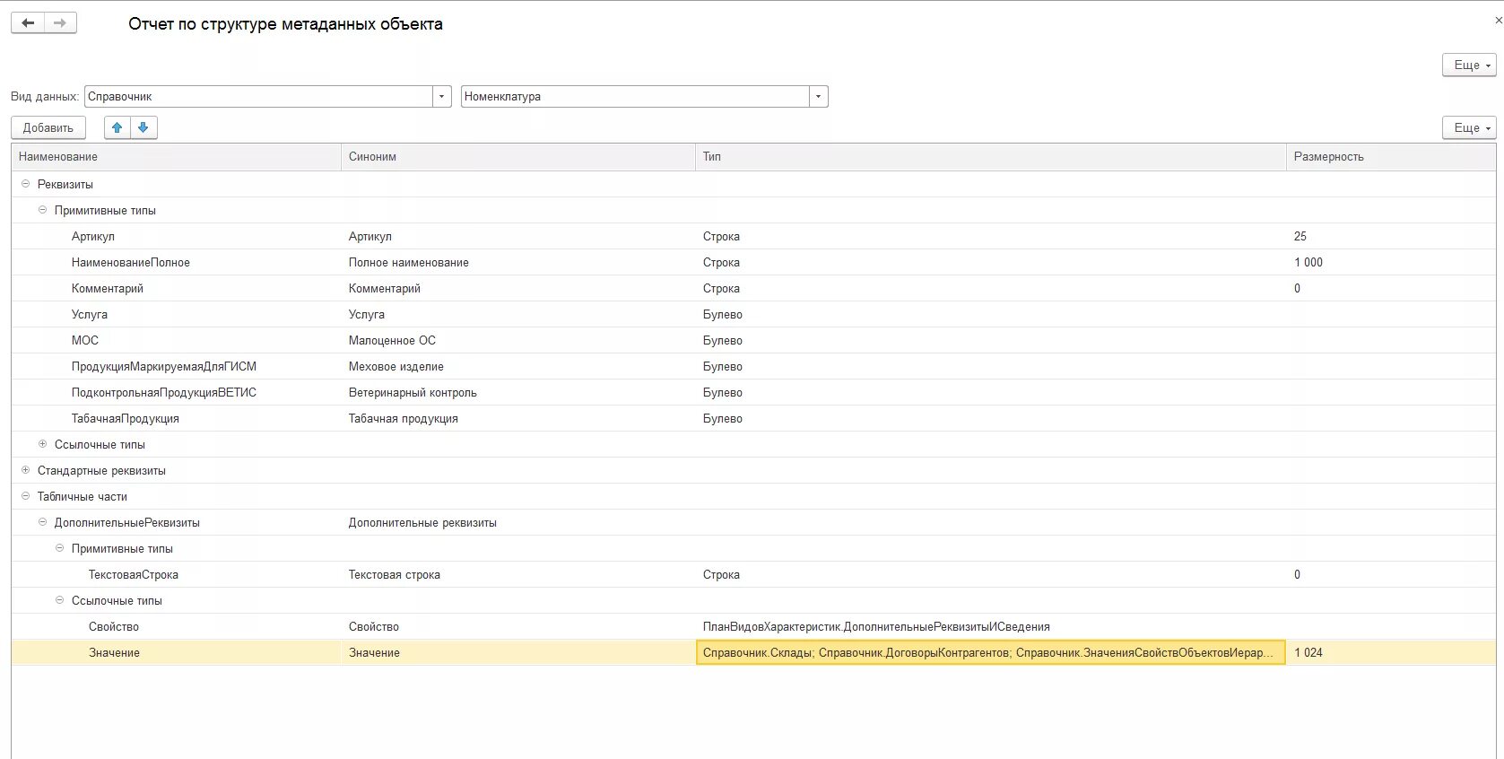
Task: Collapse the ДополнительныеРеквизиты node
Action: point(42,522)
